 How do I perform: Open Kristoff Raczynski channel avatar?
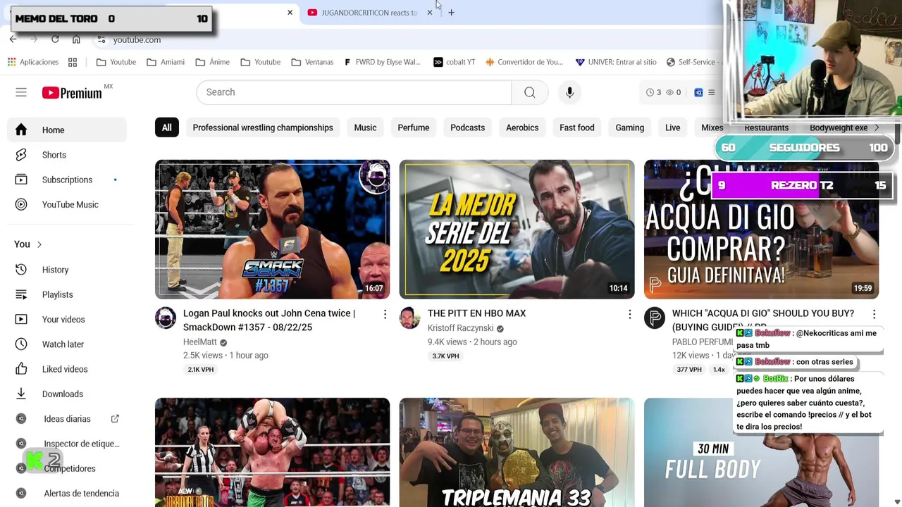point(410,318)
